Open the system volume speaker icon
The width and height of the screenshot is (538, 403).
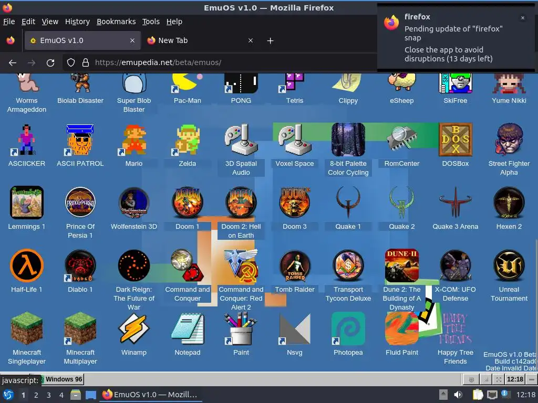(458, 395)
